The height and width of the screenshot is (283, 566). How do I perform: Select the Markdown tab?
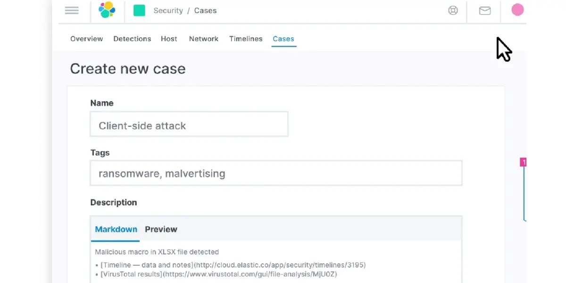116,229
